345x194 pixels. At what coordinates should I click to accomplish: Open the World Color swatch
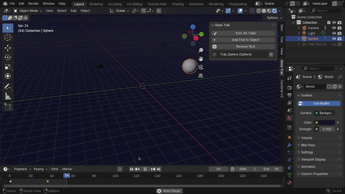327,123
